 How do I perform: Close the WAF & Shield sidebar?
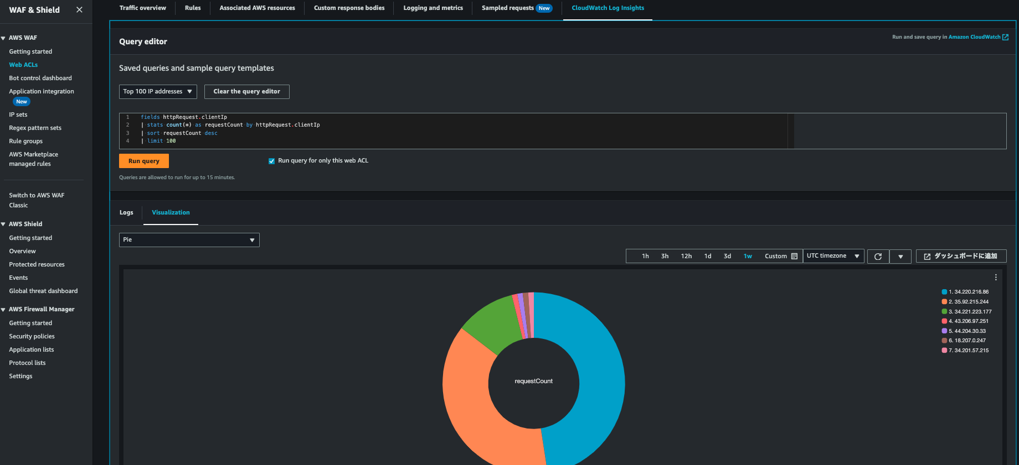pos(79,10)
